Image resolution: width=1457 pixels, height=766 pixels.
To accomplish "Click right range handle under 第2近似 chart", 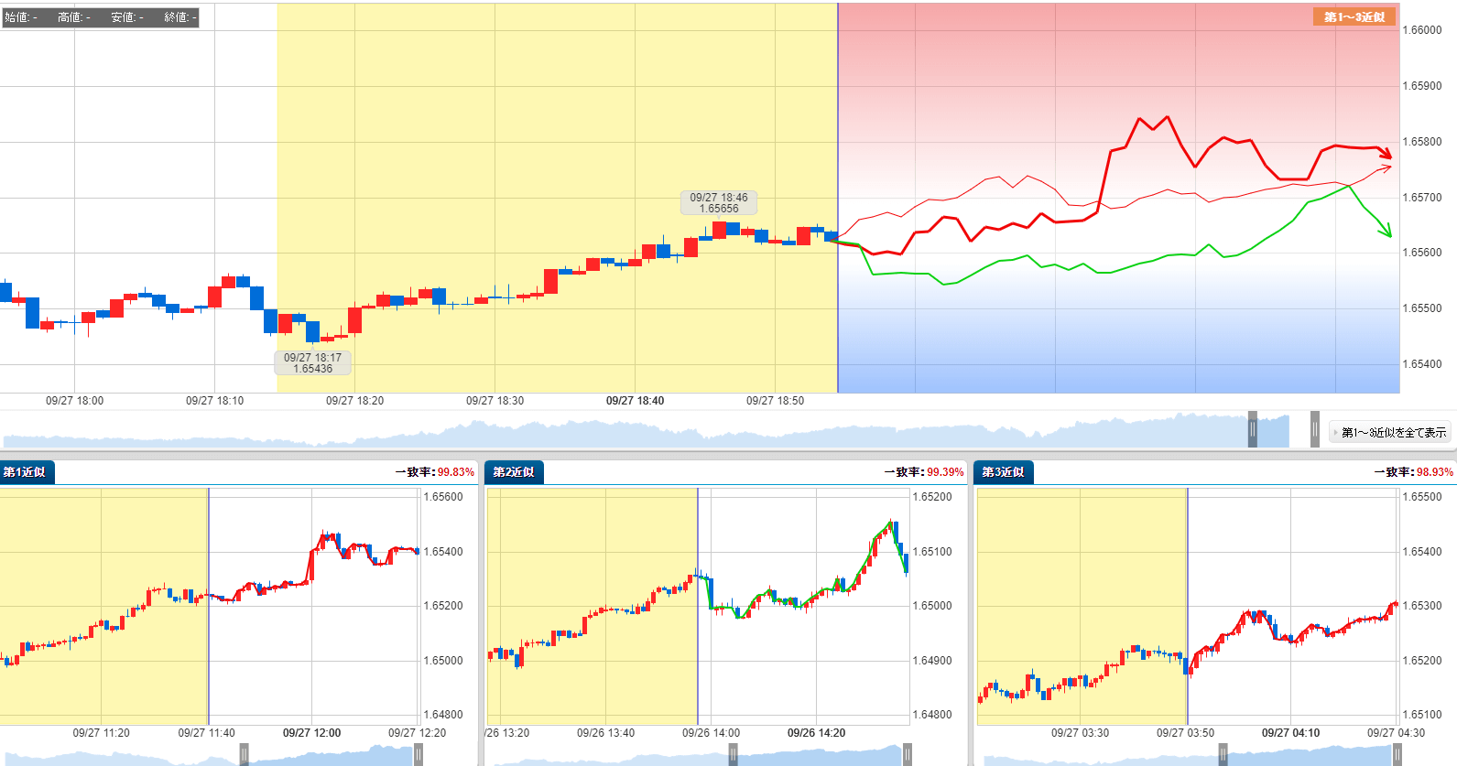I will pos(907,755).
